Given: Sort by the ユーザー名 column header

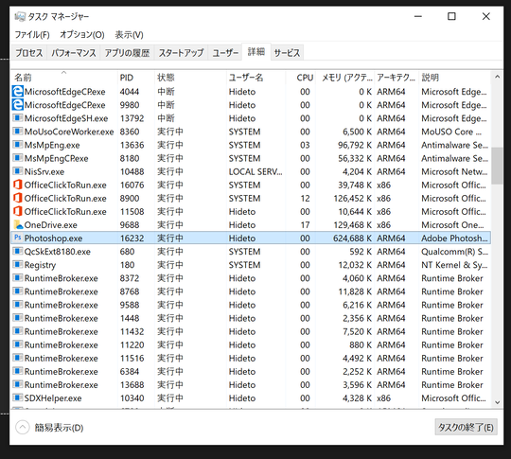Looking at the screenshot, I should pyautogui.click(x=255, y=78).
